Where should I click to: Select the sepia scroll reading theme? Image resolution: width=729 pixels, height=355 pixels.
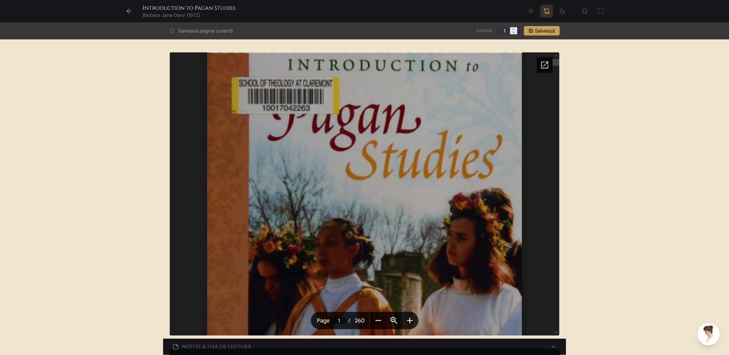pyautogui.click(x=547, y=11)
